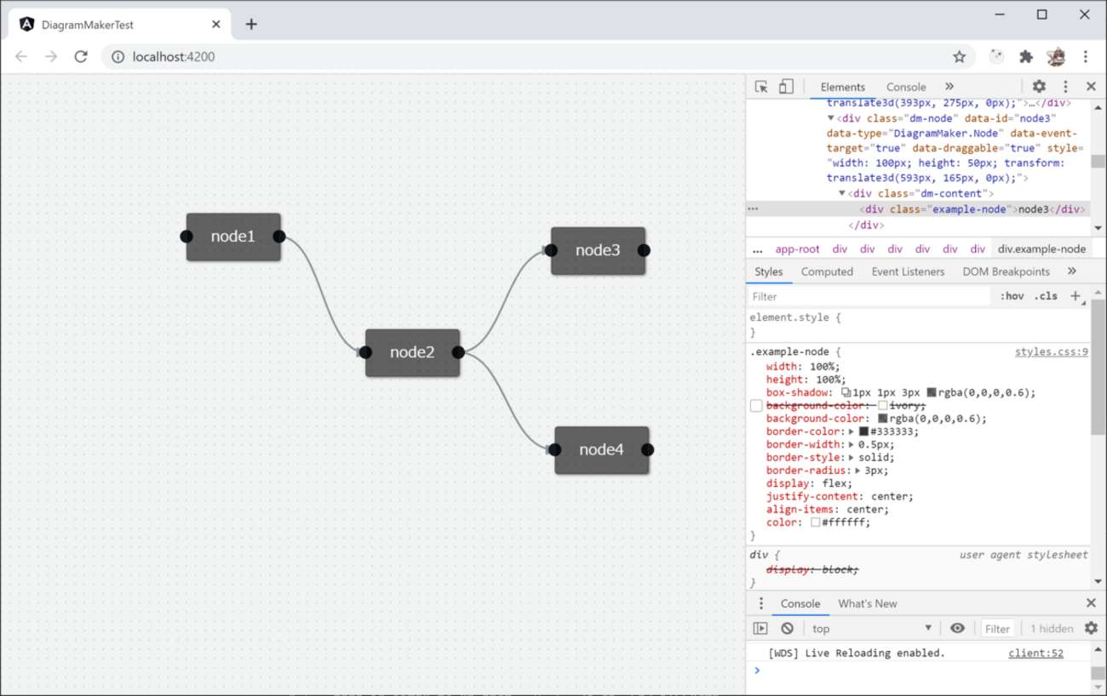Viewport: 1107px width, 696px height.
Task: Open DevTools settings gear
Action: coord(1039,87)
